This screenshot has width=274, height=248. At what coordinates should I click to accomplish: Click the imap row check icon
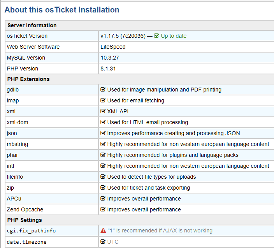click(103, 100)
